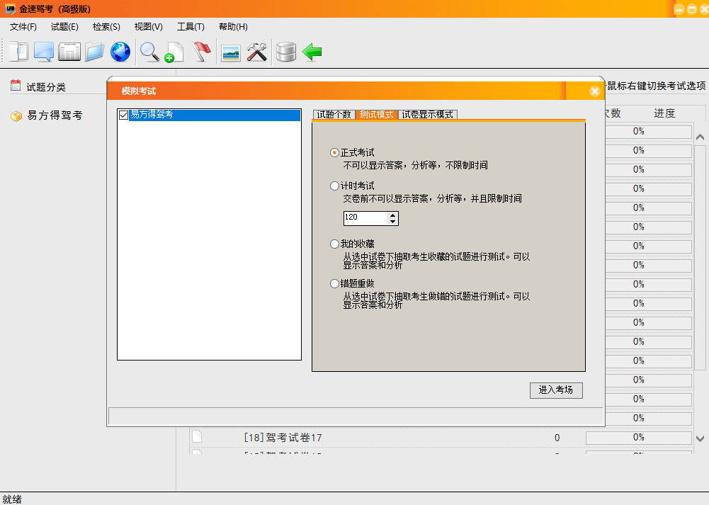Select the 正式考试 radio option

pos(334,153)
